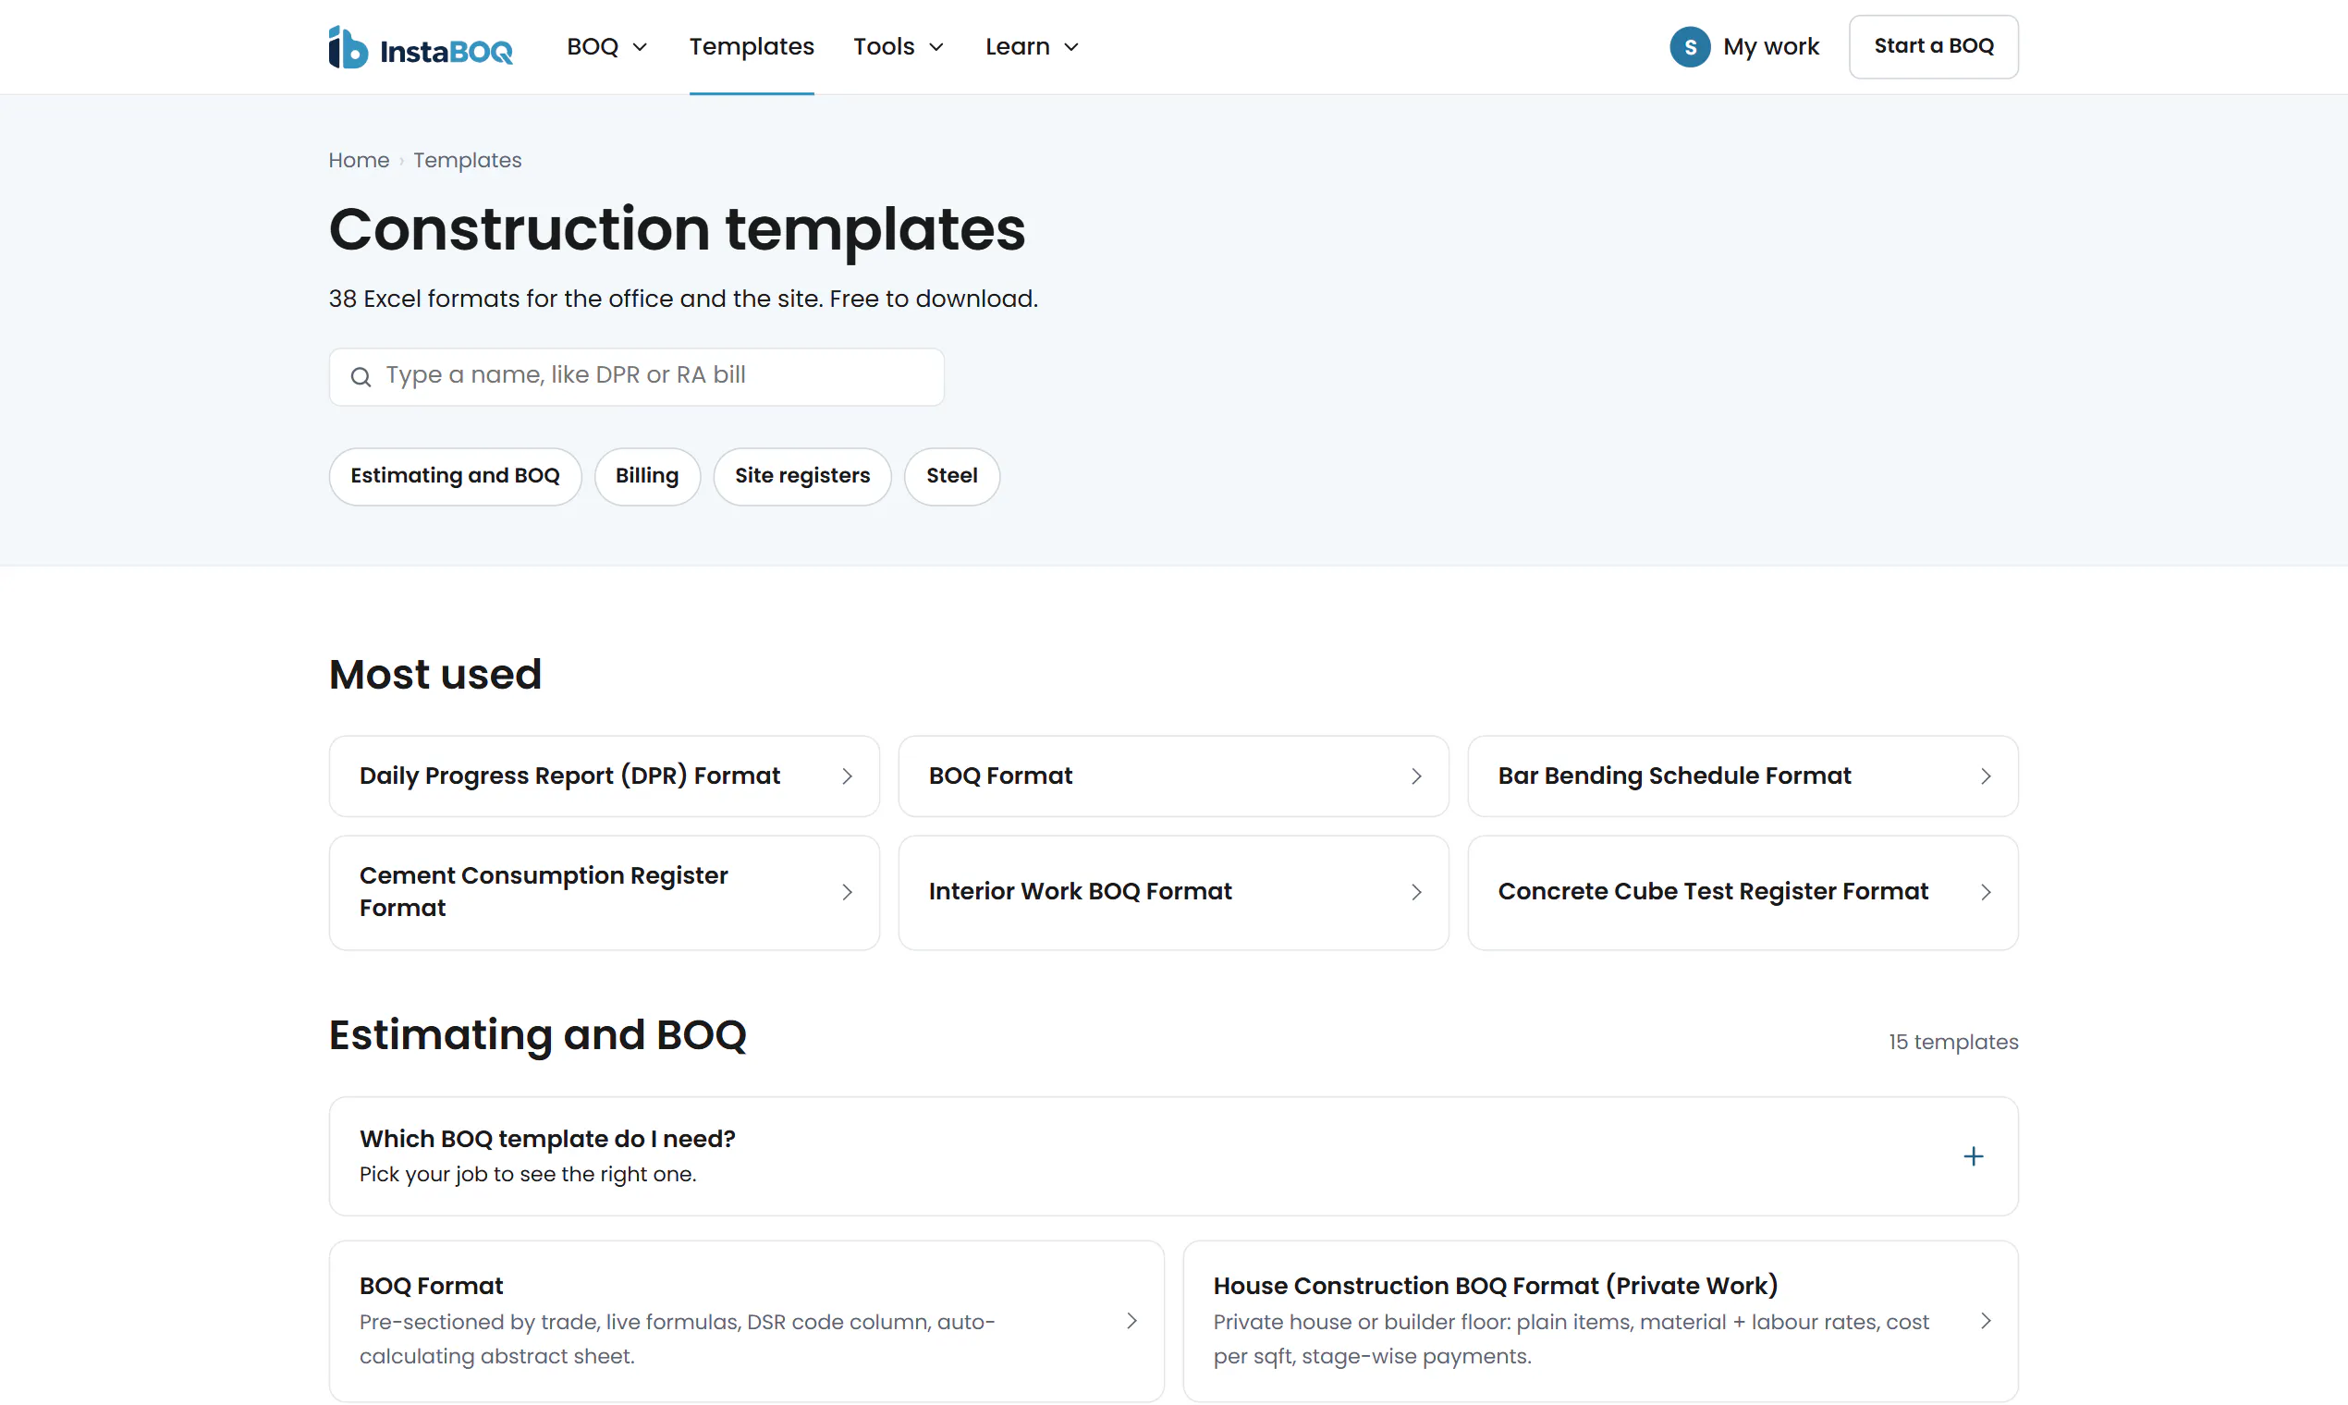Open Interior Work BOQ Format card

coord(1173,892)
